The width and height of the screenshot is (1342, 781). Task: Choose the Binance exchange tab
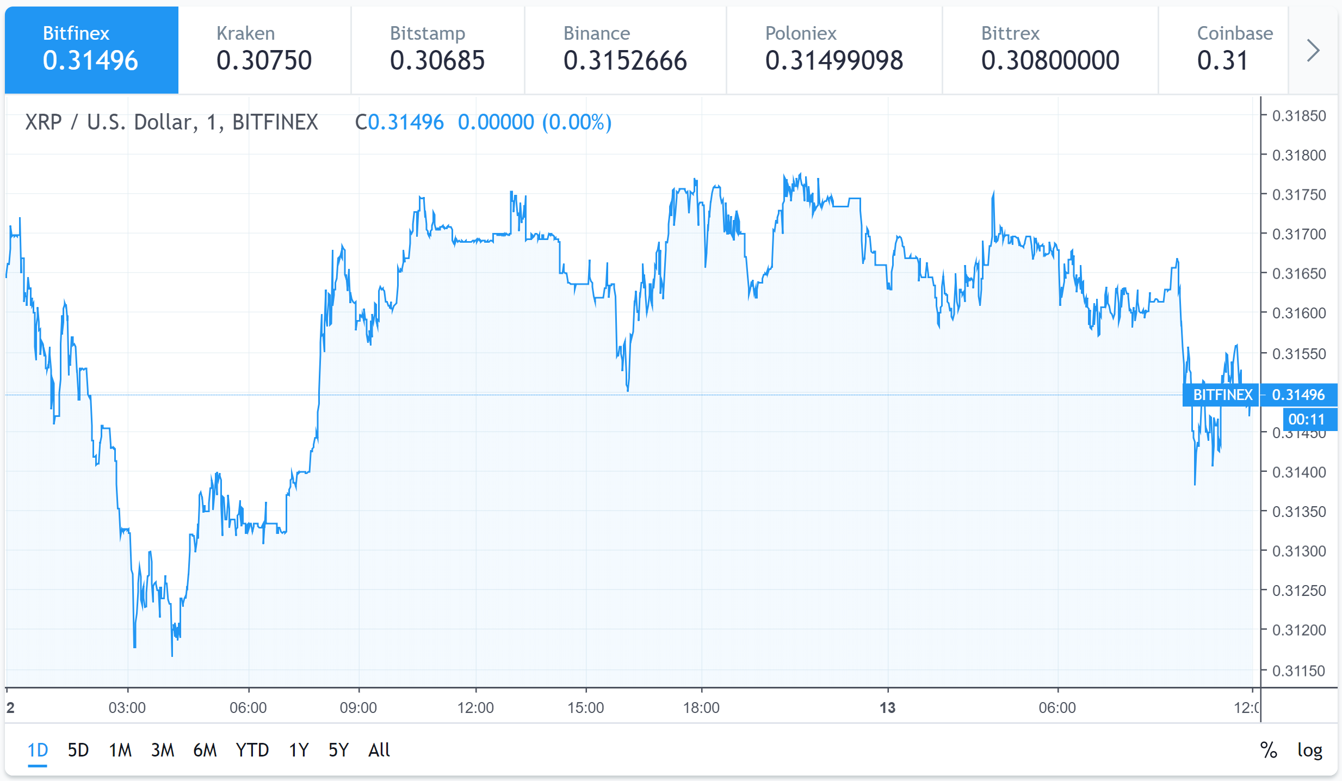(x=625, y=50)
